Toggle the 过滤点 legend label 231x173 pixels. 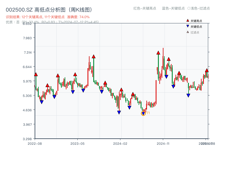pos(195,32)
